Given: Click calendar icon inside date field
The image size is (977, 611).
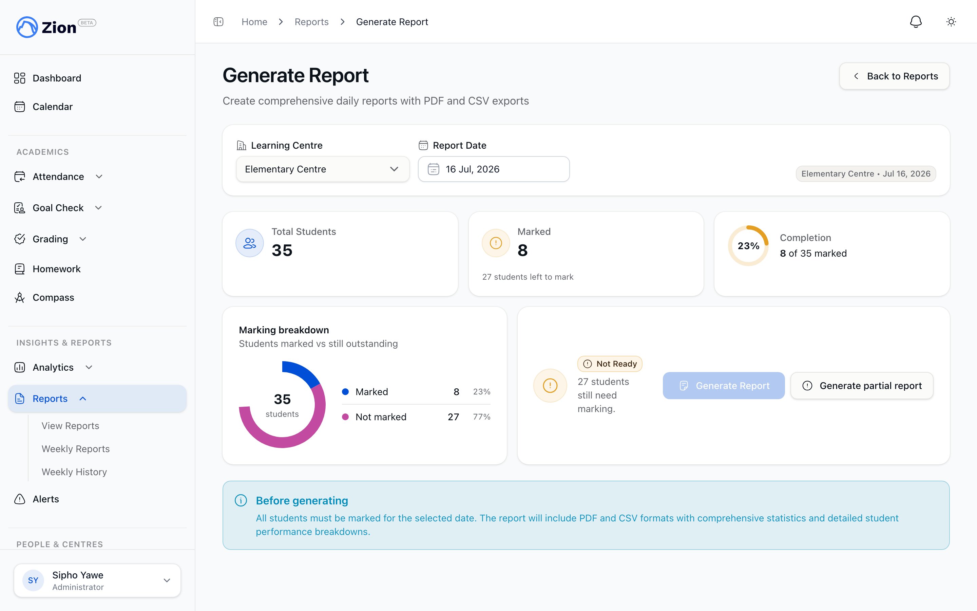Looking at the screenshot, I should click(433, 169).
